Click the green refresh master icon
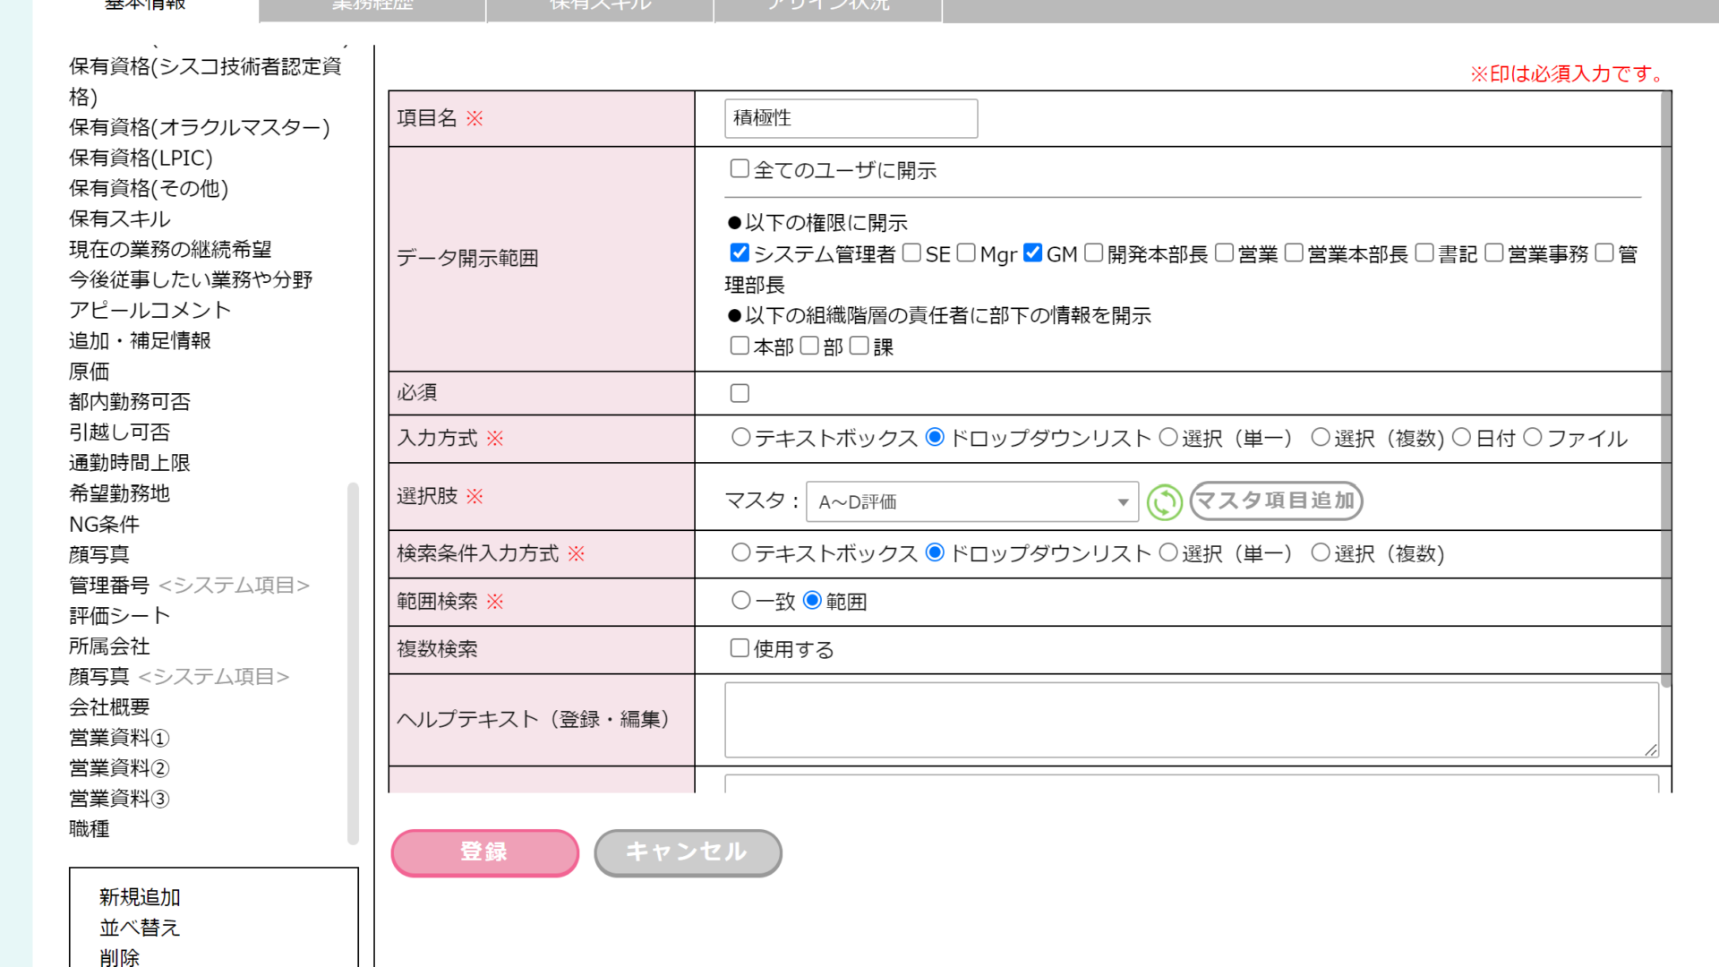 1164,502
